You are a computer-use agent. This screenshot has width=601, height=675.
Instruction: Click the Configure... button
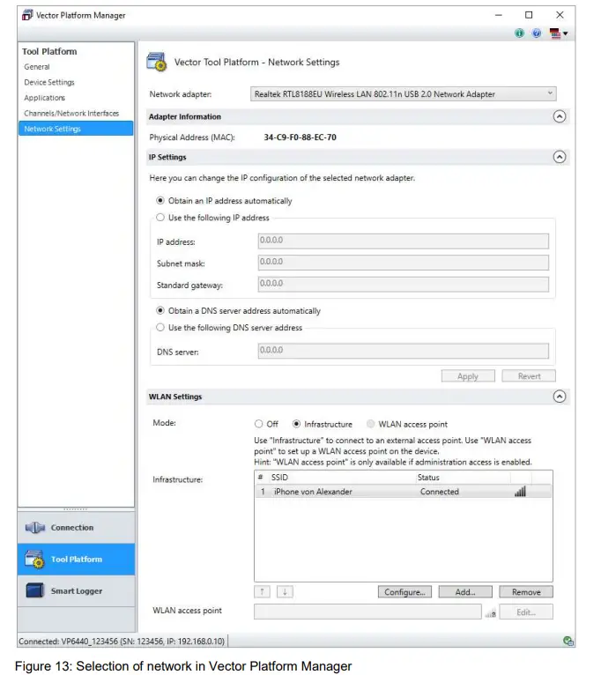[x=404, y=592]
